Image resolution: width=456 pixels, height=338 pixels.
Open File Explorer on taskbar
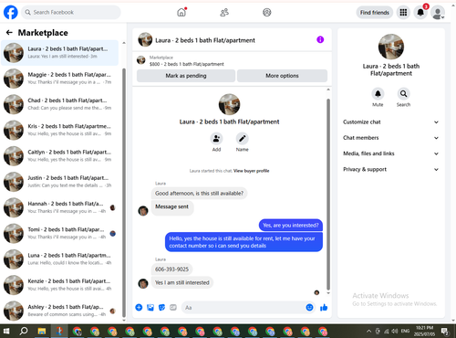[x=42, y=331]
